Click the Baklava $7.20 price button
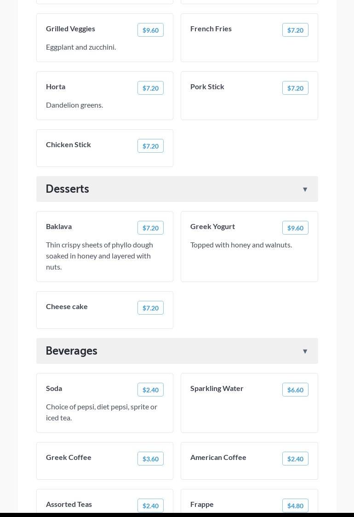The height and width of the screenshot is (517, 354). coord(150,228)
